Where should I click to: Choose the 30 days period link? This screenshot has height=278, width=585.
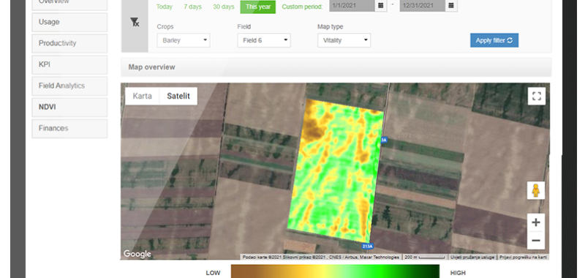[x=224, y=7]
